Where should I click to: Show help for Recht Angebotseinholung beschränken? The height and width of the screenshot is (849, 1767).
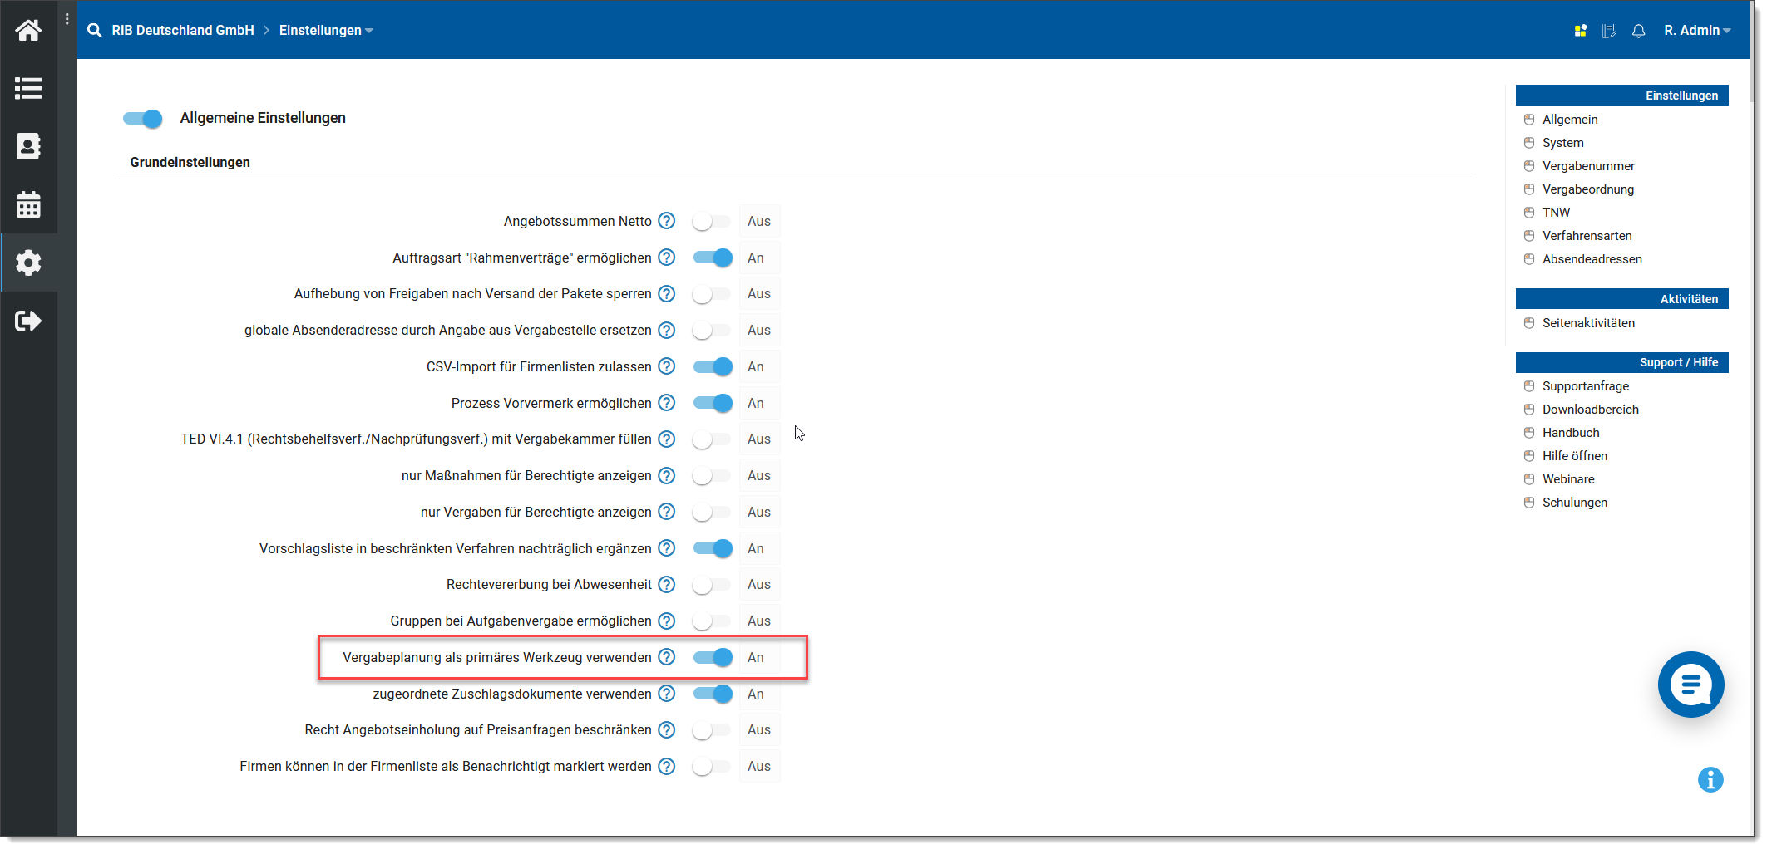tap(667, 729)
